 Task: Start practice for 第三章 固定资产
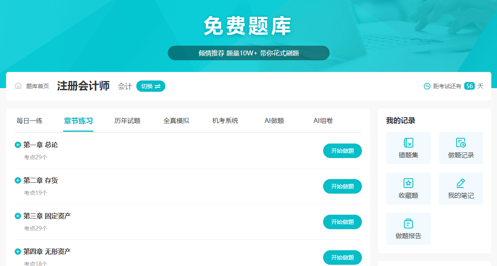click(x=342, y=222)
